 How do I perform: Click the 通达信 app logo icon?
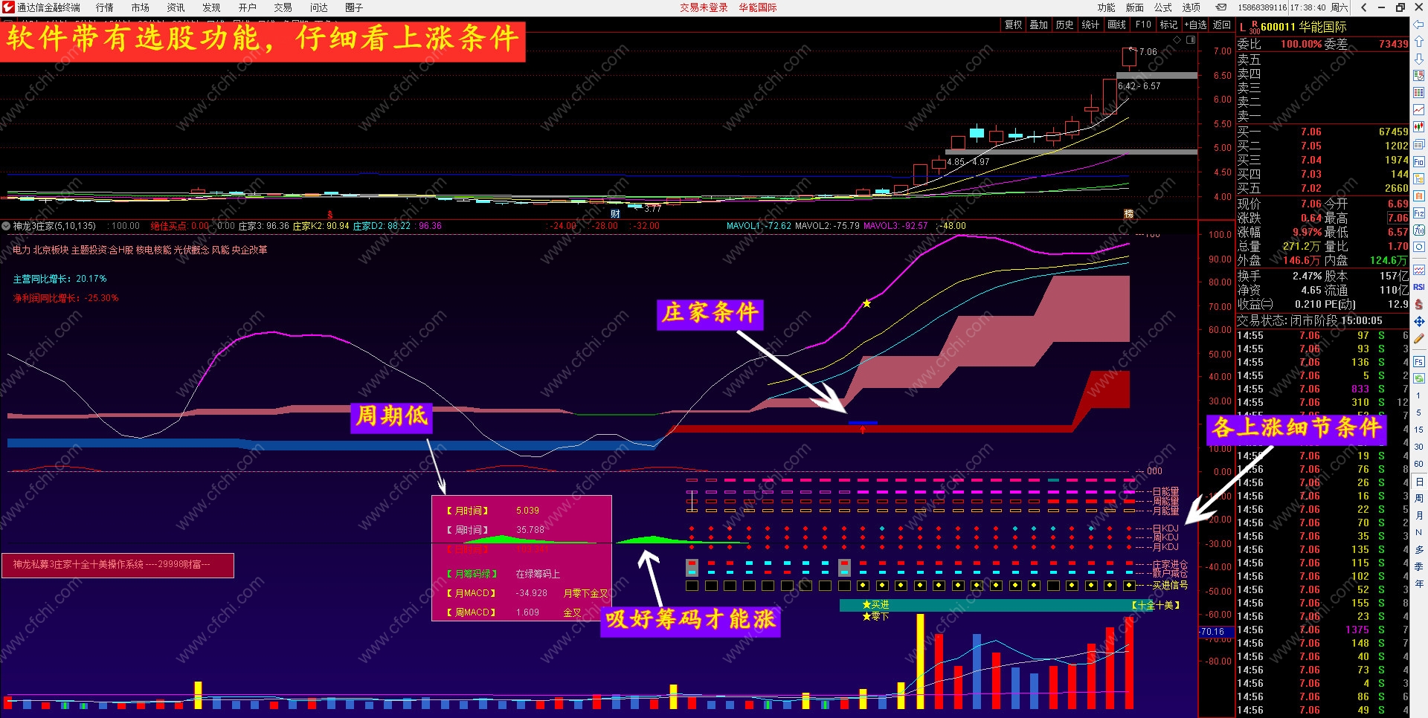8,7
